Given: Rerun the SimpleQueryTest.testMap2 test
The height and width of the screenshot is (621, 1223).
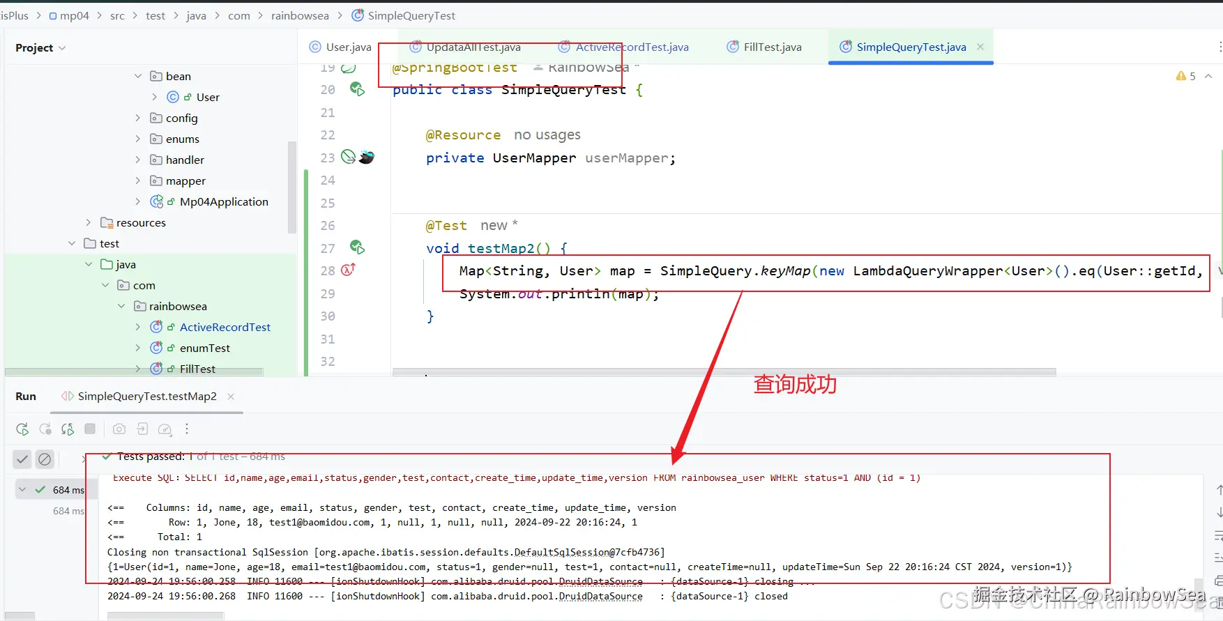Looking at the screenshot, I should [22, 429].
